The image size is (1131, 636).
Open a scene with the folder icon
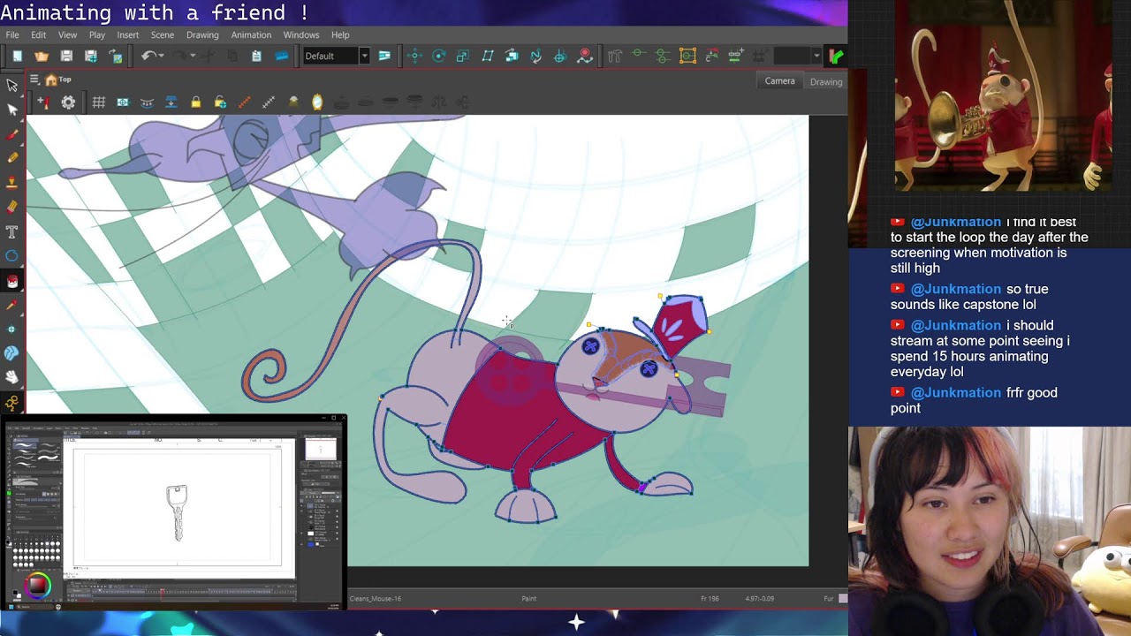click(x=42, y=56)
